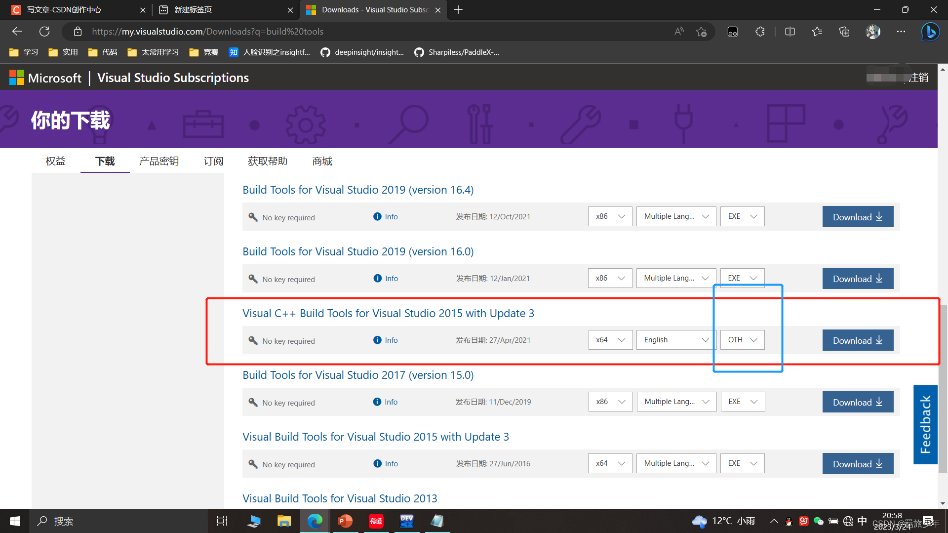Image resolution: width=948 pixels, height=533 pixels.
Task: Open Youdao app from taskbar
Action: click(376, 521)
